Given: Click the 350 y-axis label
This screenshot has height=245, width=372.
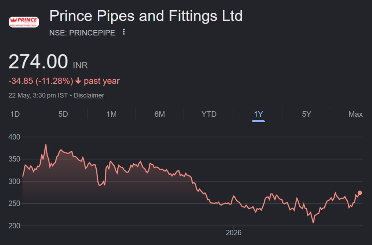Looking at the screenshot, I should pos(14,159).
